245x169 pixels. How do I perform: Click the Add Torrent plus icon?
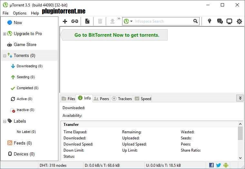pos(65,21)
